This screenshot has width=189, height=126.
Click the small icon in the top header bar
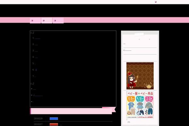pyautogui.click(x=156, y=2)
